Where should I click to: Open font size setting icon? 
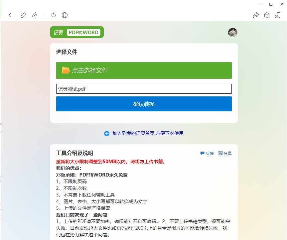pos(34,15)
